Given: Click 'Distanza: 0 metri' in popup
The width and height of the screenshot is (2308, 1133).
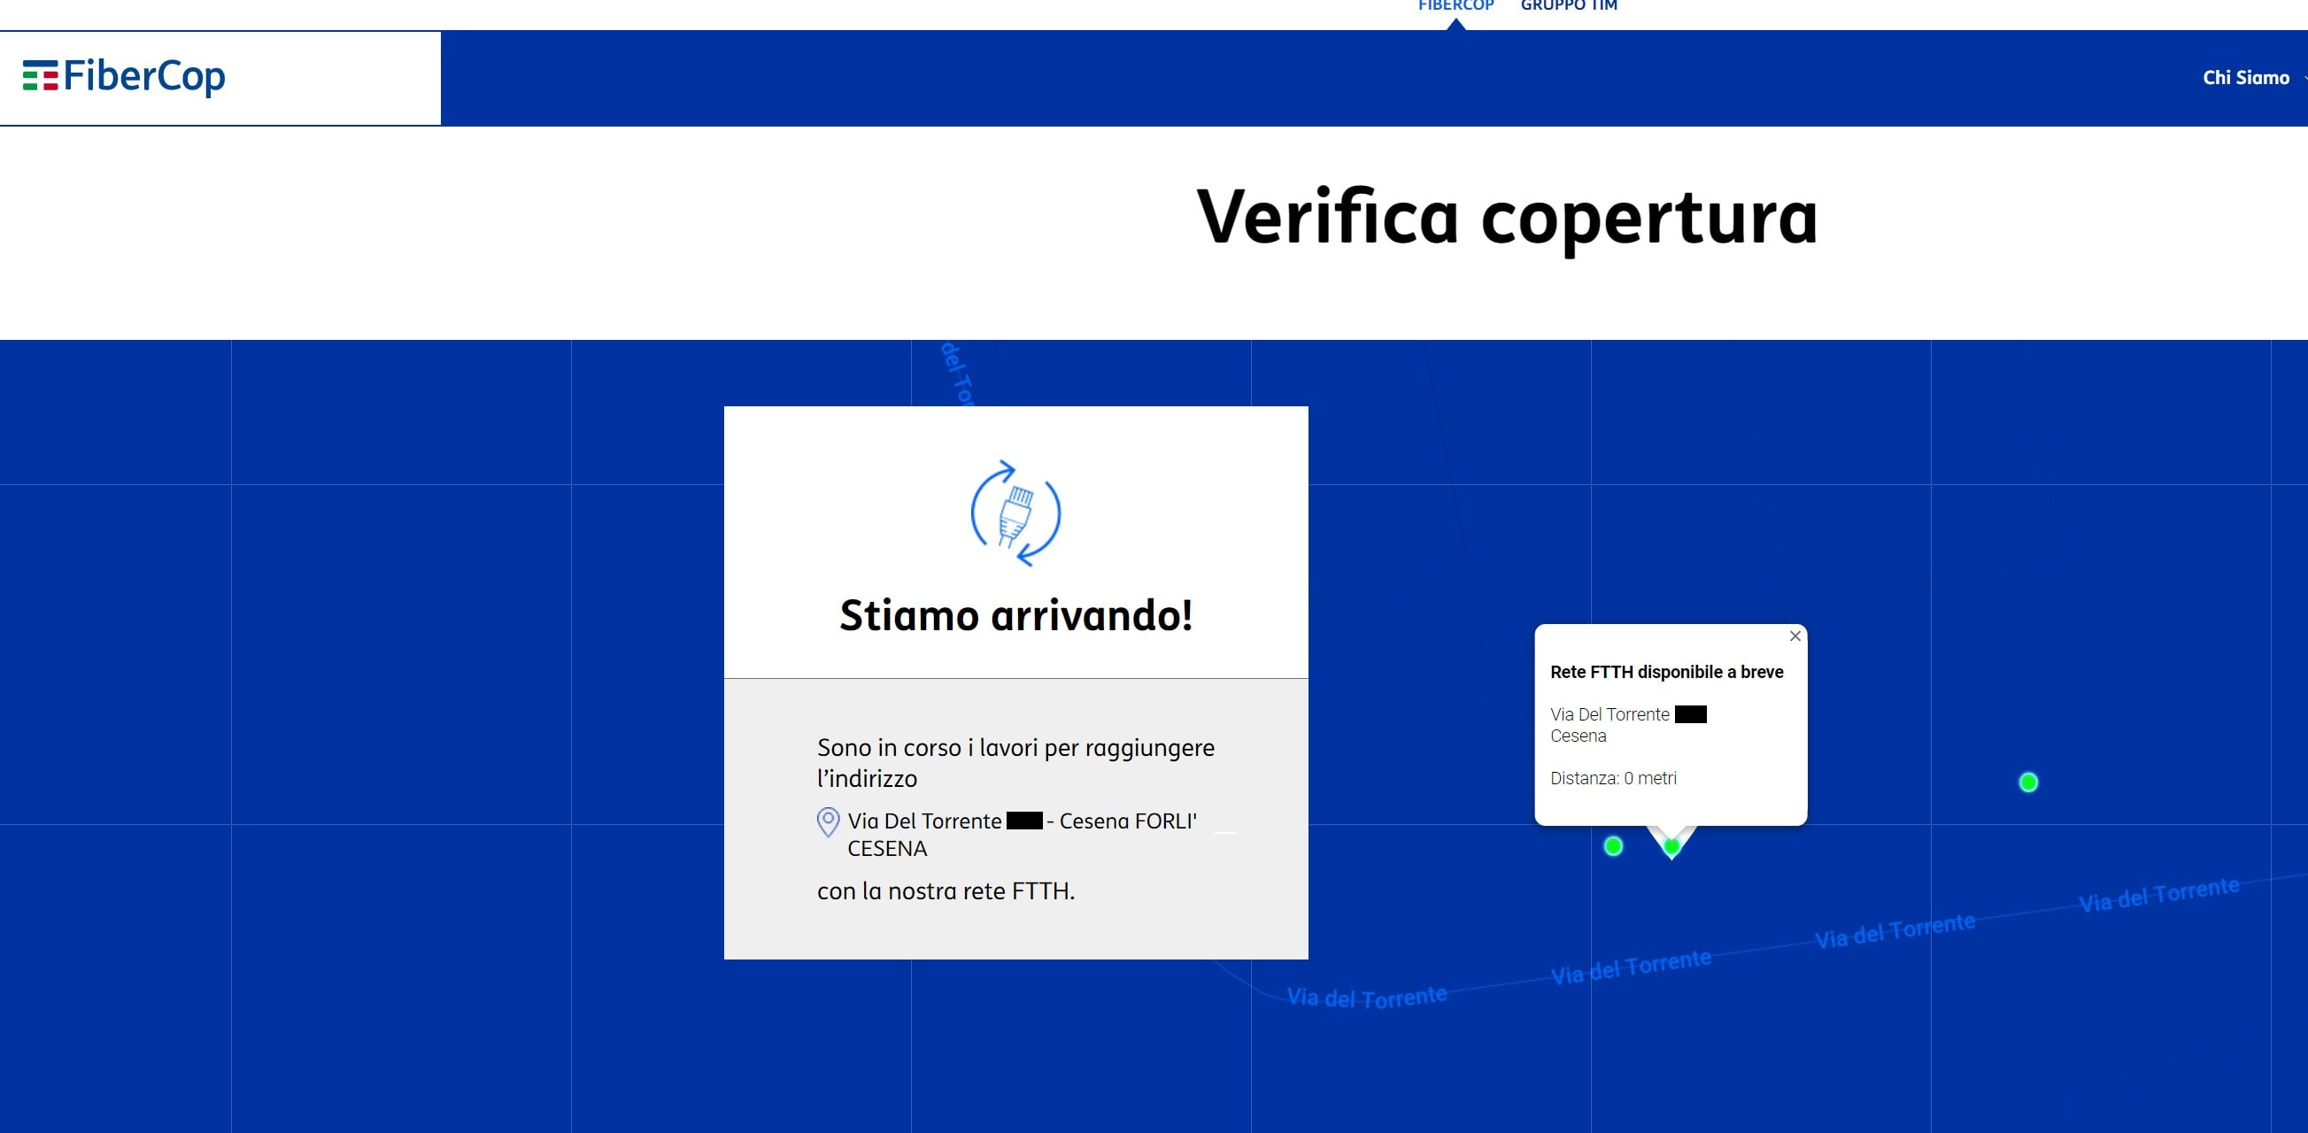Looking at the screenshot, I should [x=1614, y=778].
